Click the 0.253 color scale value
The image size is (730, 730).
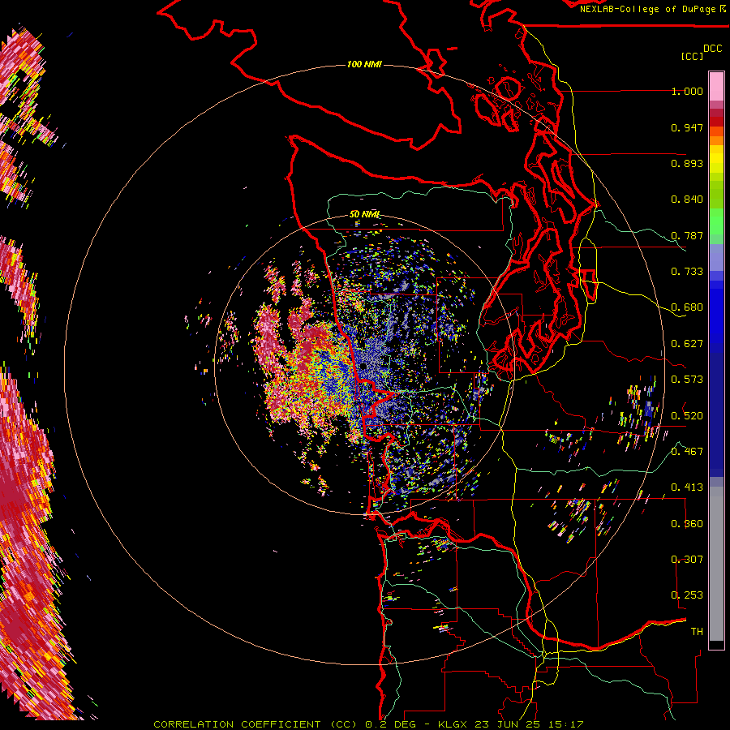point(687,595)
